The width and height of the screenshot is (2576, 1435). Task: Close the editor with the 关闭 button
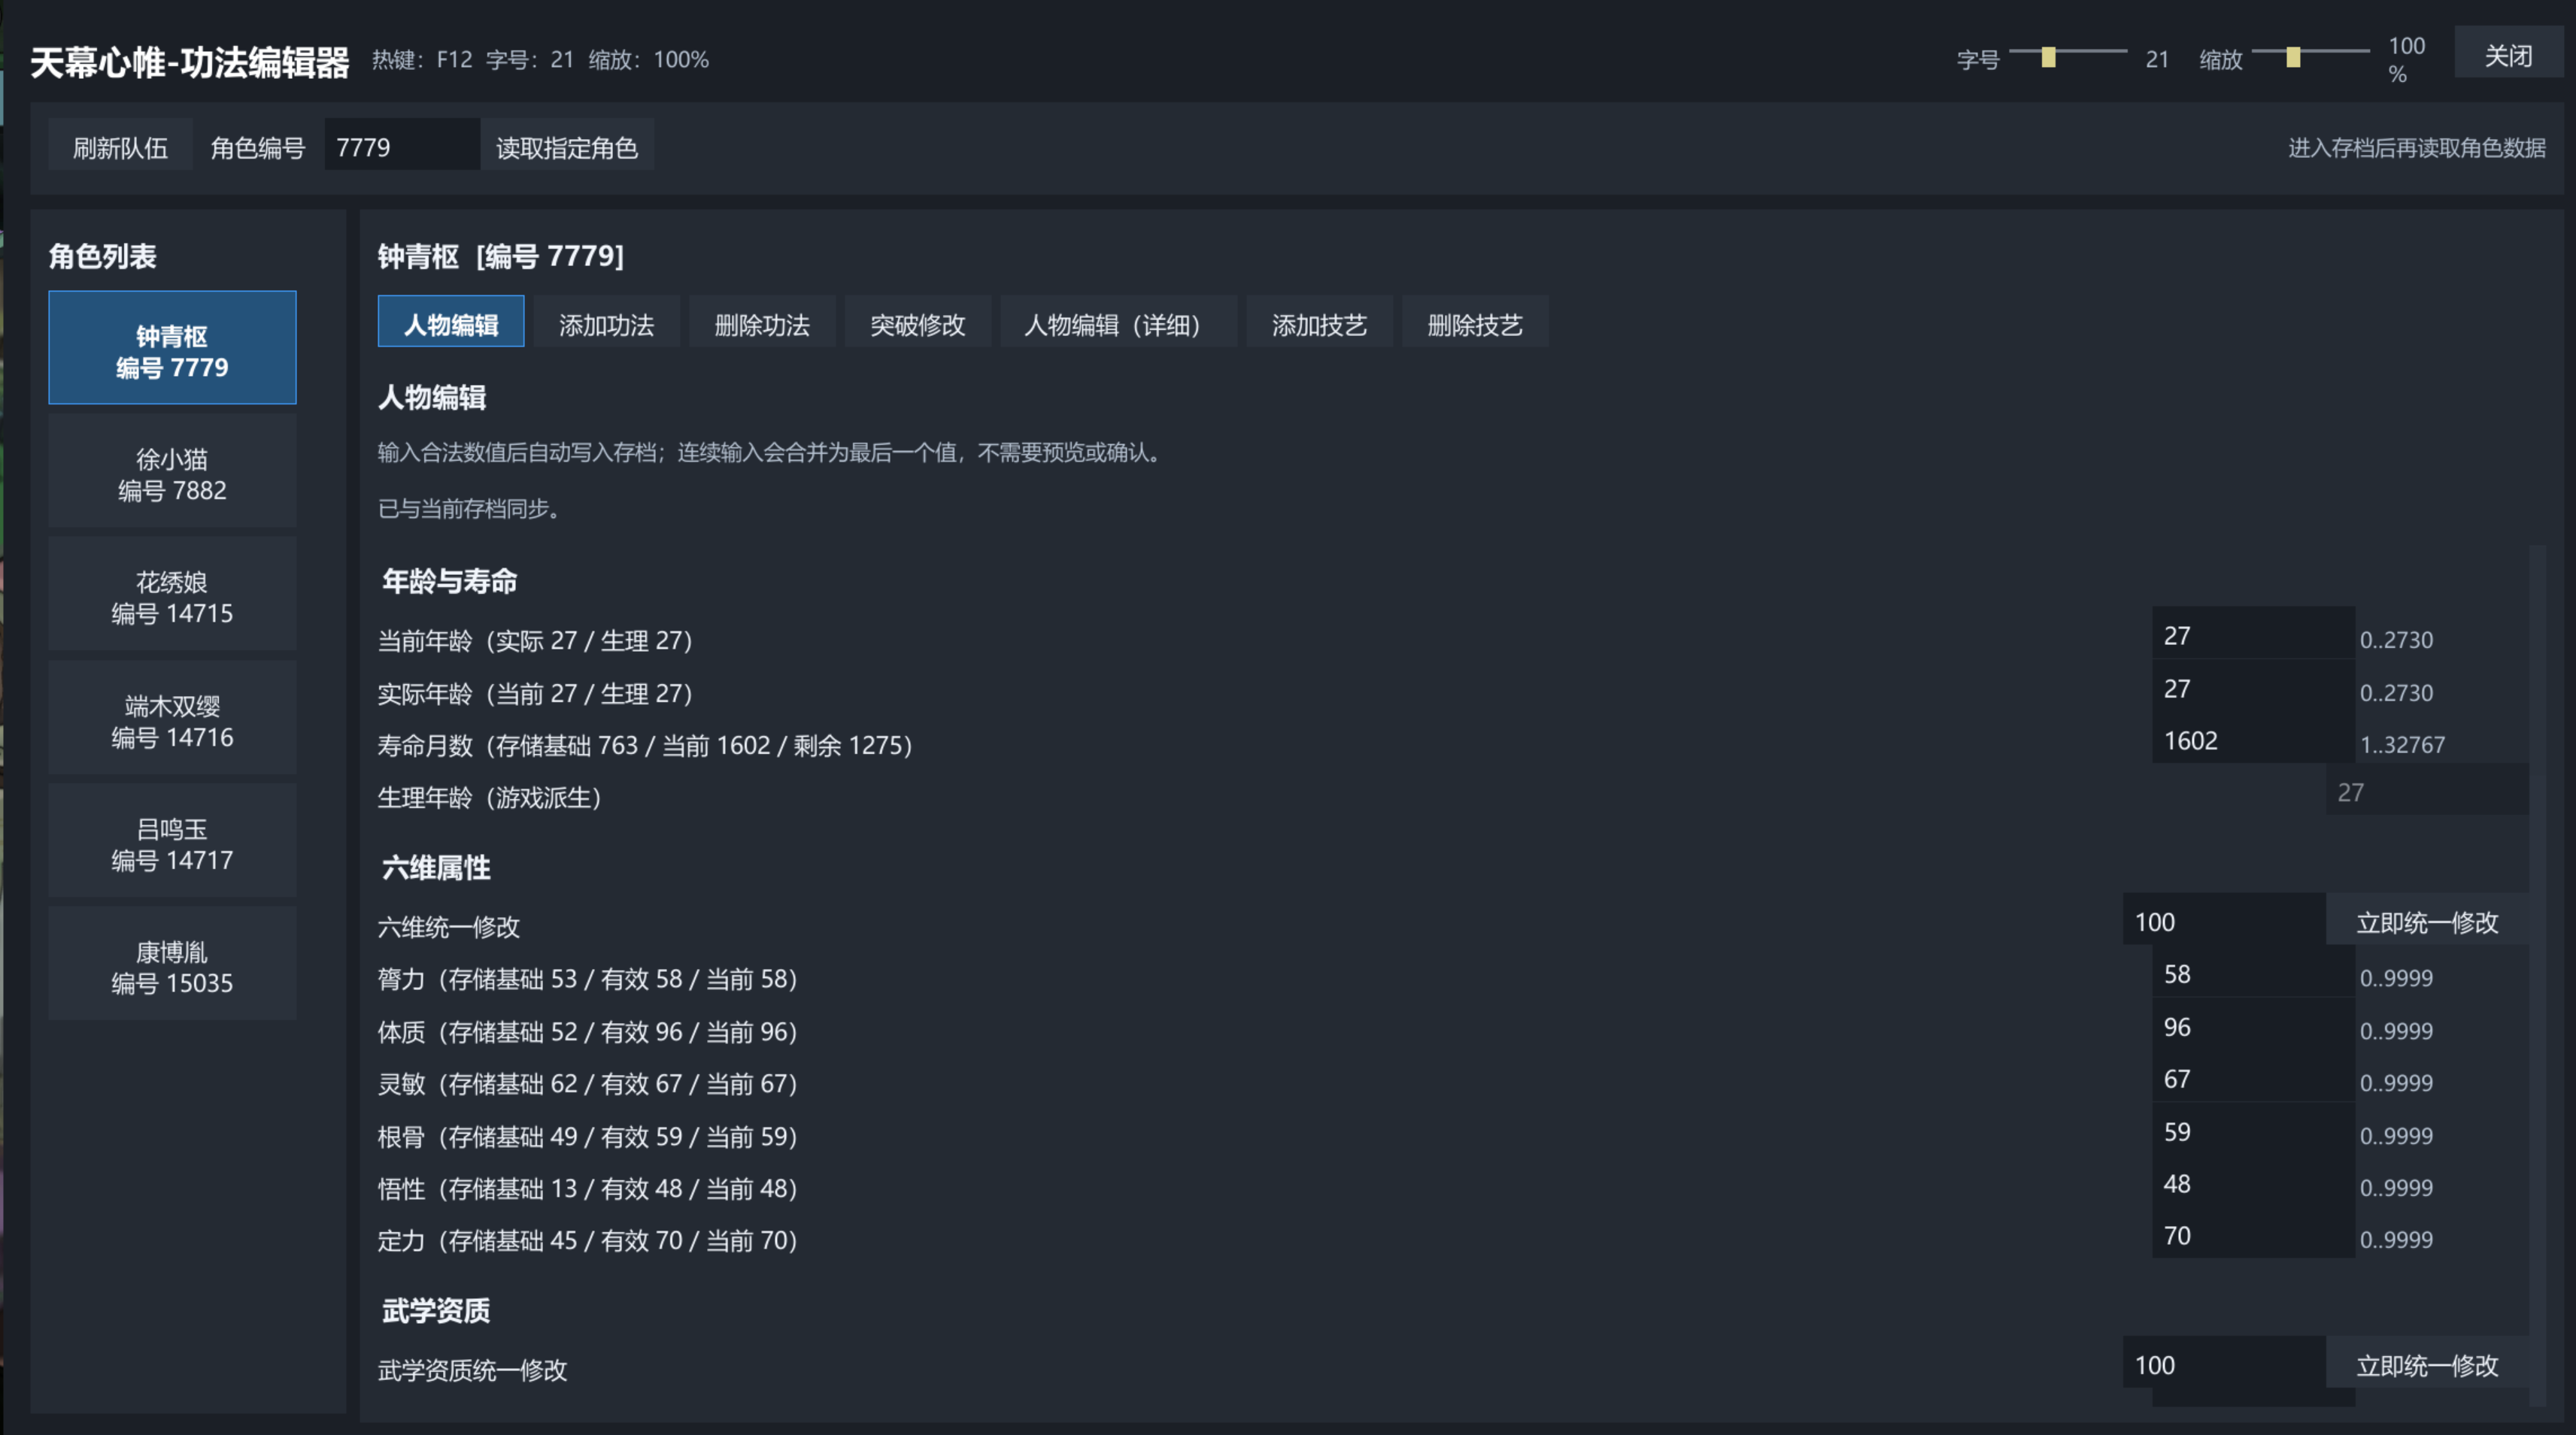[2508, 54]
